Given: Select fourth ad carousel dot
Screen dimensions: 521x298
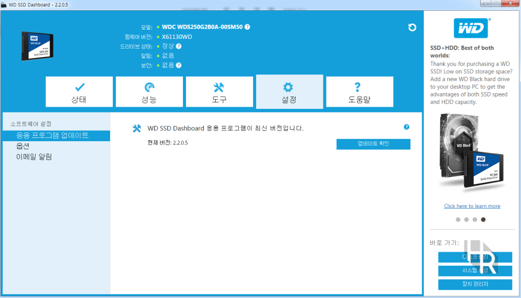Looking at the screenshot, I should [483, 219].
